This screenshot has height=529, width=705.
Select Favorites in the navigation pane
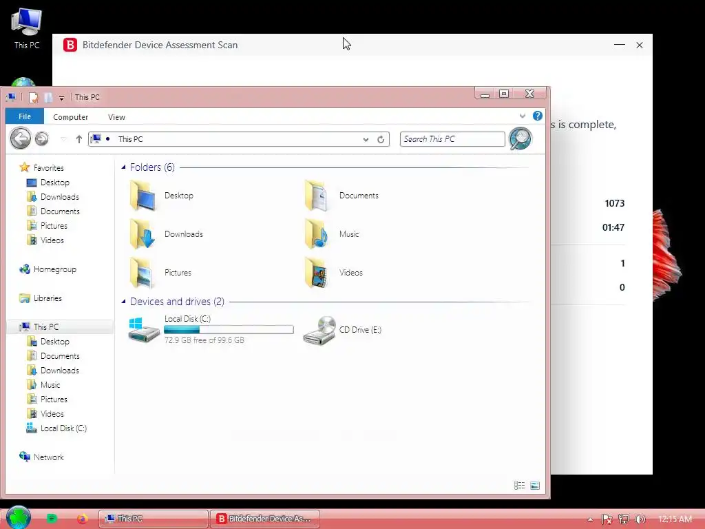[x=49, y=168]
